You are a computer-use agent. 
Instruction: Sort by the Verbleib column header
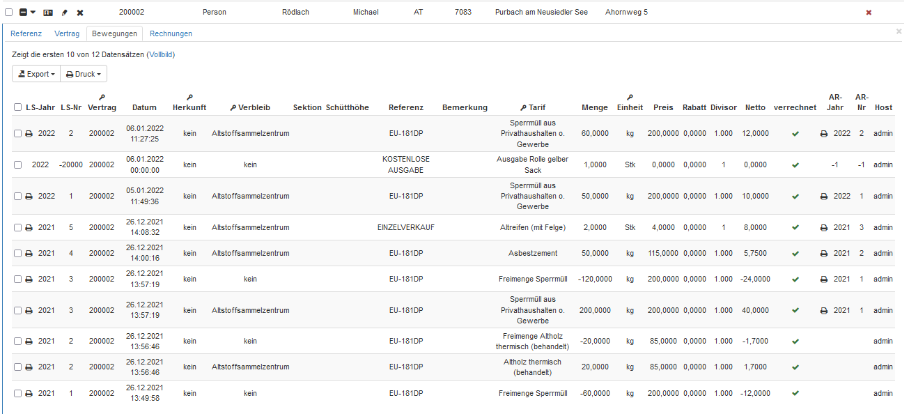tap(250, 107)
